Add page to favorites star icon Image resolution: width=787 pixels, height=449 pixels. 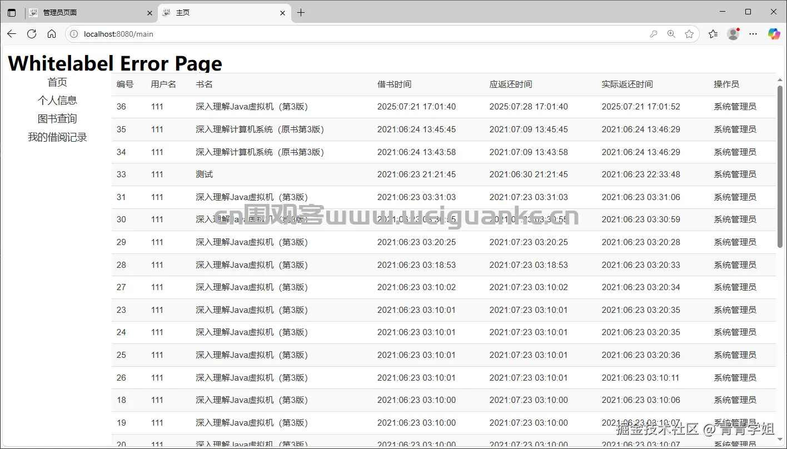coord(689,34)
